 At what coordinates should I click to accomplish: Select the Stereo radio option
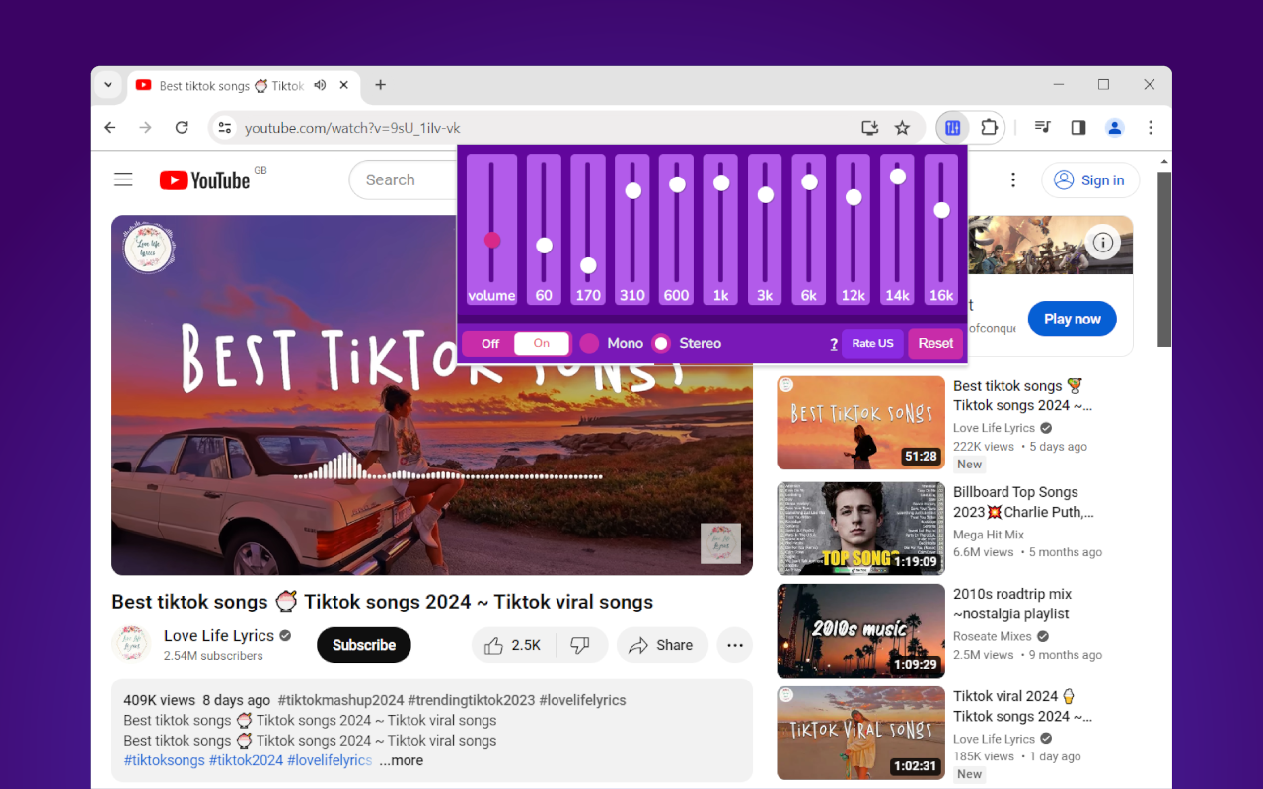(661, 343)
